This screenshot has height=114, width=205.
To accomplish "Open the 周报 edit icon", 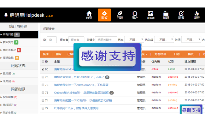I will [x=181, y=15].
